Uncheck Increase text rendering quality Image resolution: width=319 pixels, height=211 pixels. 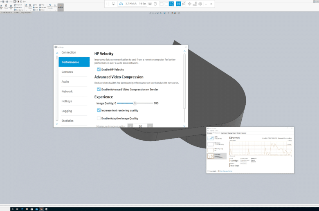tap(99, 110)
